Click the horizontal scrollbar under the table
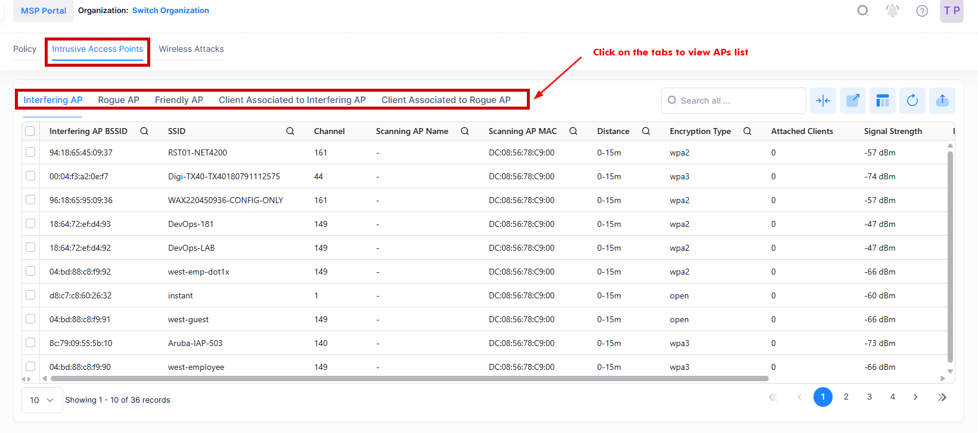Image resolution: width=978 pixels, height=433 pixels. click(x=409, y=378)
